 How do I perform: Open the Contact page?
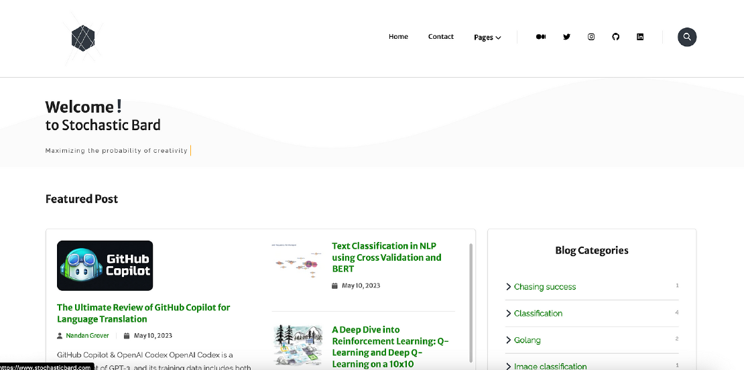(441, 36)
